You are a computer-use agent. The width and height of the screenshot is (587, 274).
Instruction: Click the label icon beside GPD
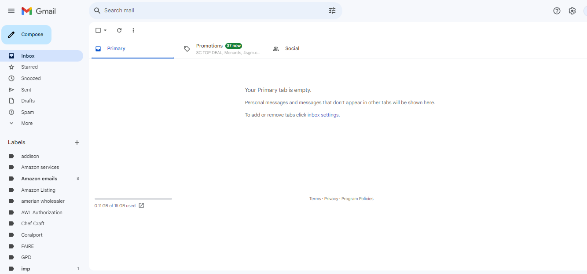pyautogui.click(x=11, y=257)
